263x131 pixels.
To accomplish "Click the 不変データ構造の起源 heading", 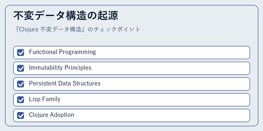I will (x=66, y=16).
